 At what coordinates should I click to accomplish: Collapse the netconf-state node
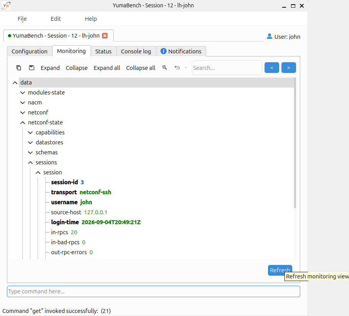pos(23,122)
